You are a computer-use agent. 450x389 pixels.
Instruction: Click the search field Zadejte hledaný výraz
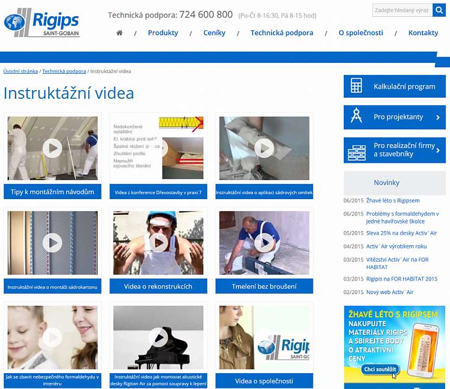402,10
